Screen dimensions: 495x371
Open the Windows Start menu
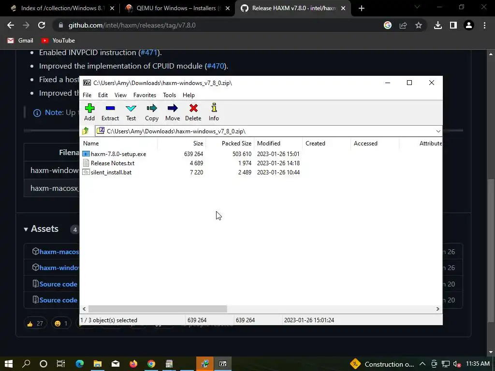pos(9,364)
